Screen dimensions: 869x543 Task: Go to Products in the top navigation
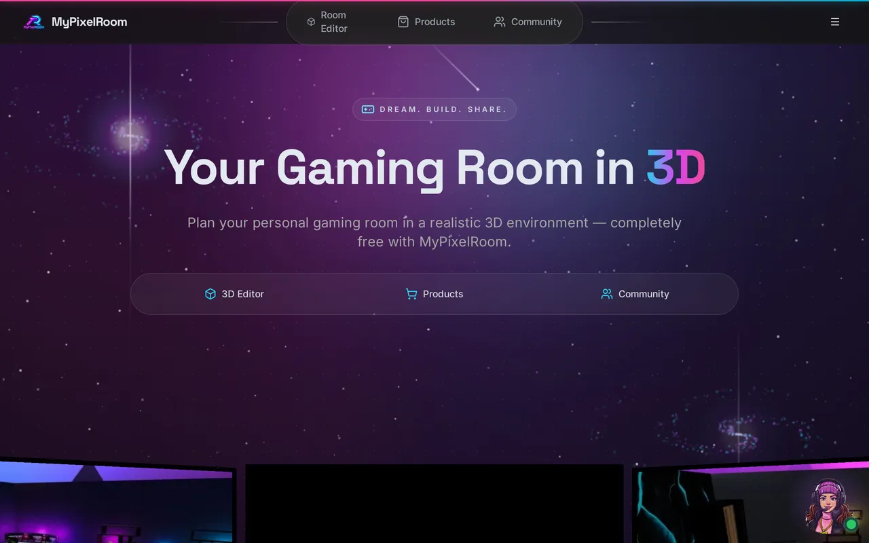pyautogui.click(x=426, y=22)
